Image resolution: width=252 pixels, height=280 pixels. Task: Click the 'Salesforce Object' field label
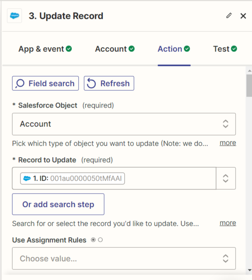(47, 105)
